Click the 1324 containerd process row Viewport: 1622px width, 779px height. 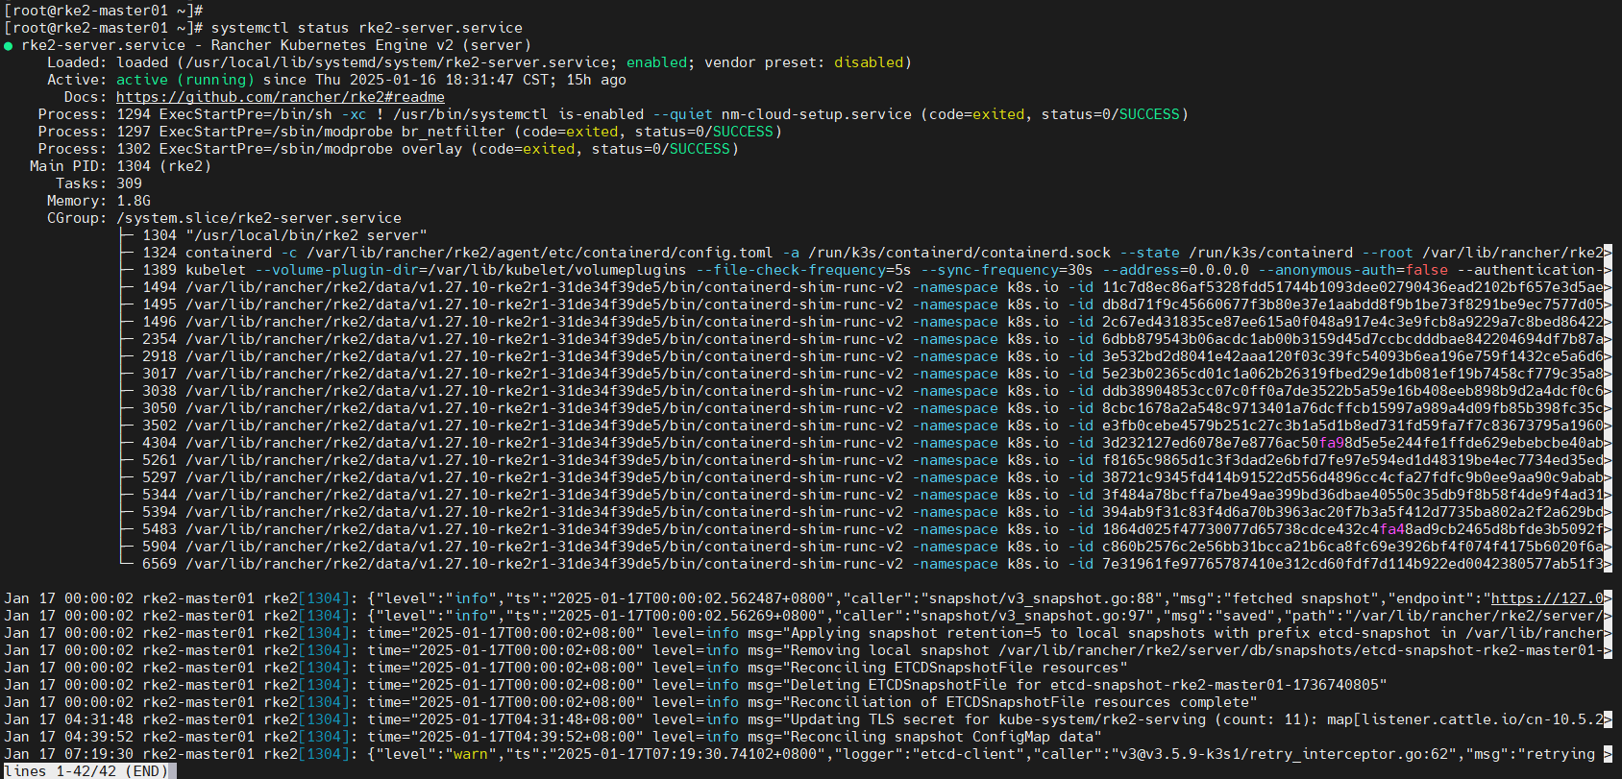(876, 253)
